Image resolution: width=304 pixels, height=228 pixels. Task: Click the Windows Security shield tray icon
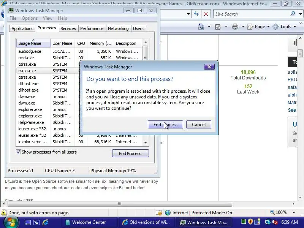point(250,222)
